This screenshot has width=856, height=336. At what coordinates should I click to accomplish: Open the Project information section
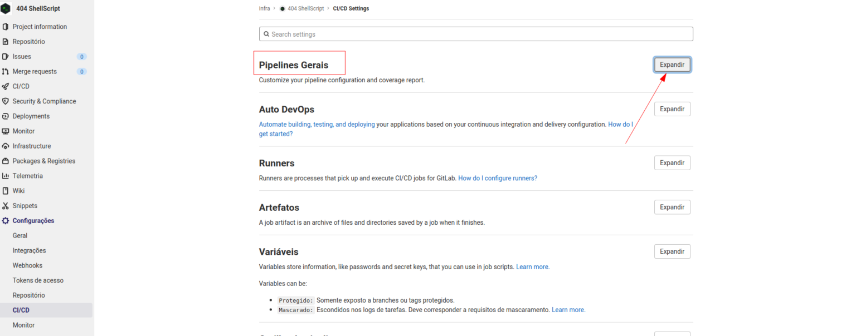coord(40,26)
